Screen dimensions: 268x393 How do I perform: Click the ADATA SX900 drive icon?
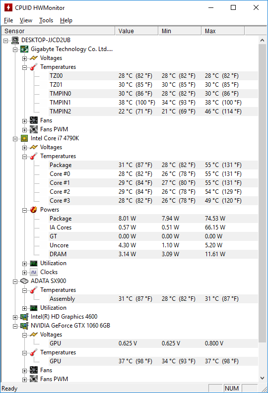pyautogui.click(x=24, y=281)
